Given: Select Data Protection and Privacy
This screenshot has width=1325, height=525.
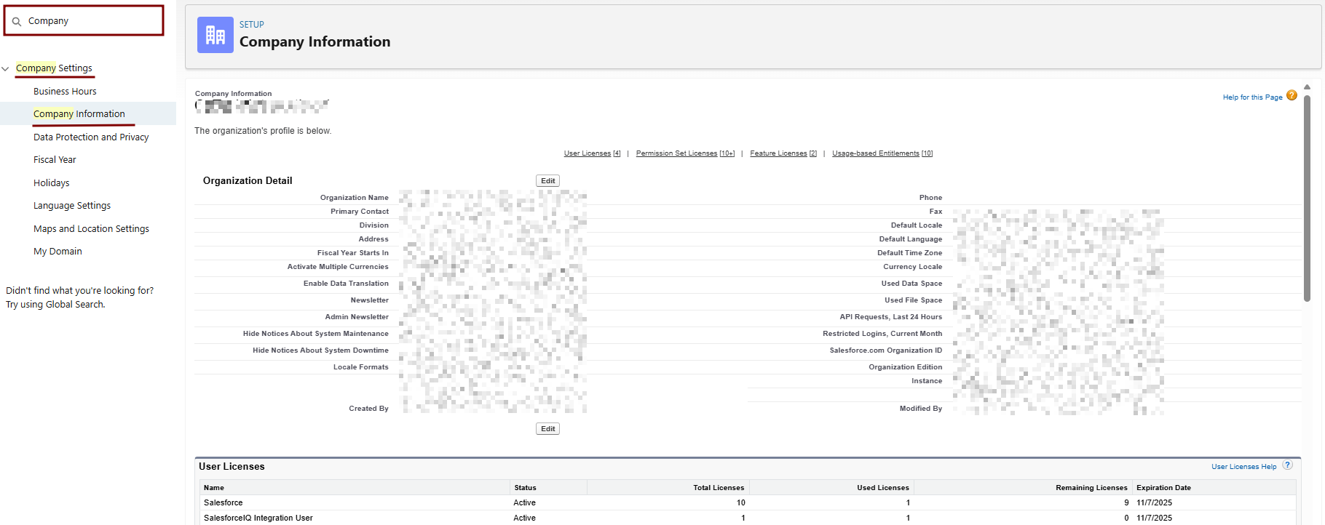Looking at the screenshot, I should [91, 137].
